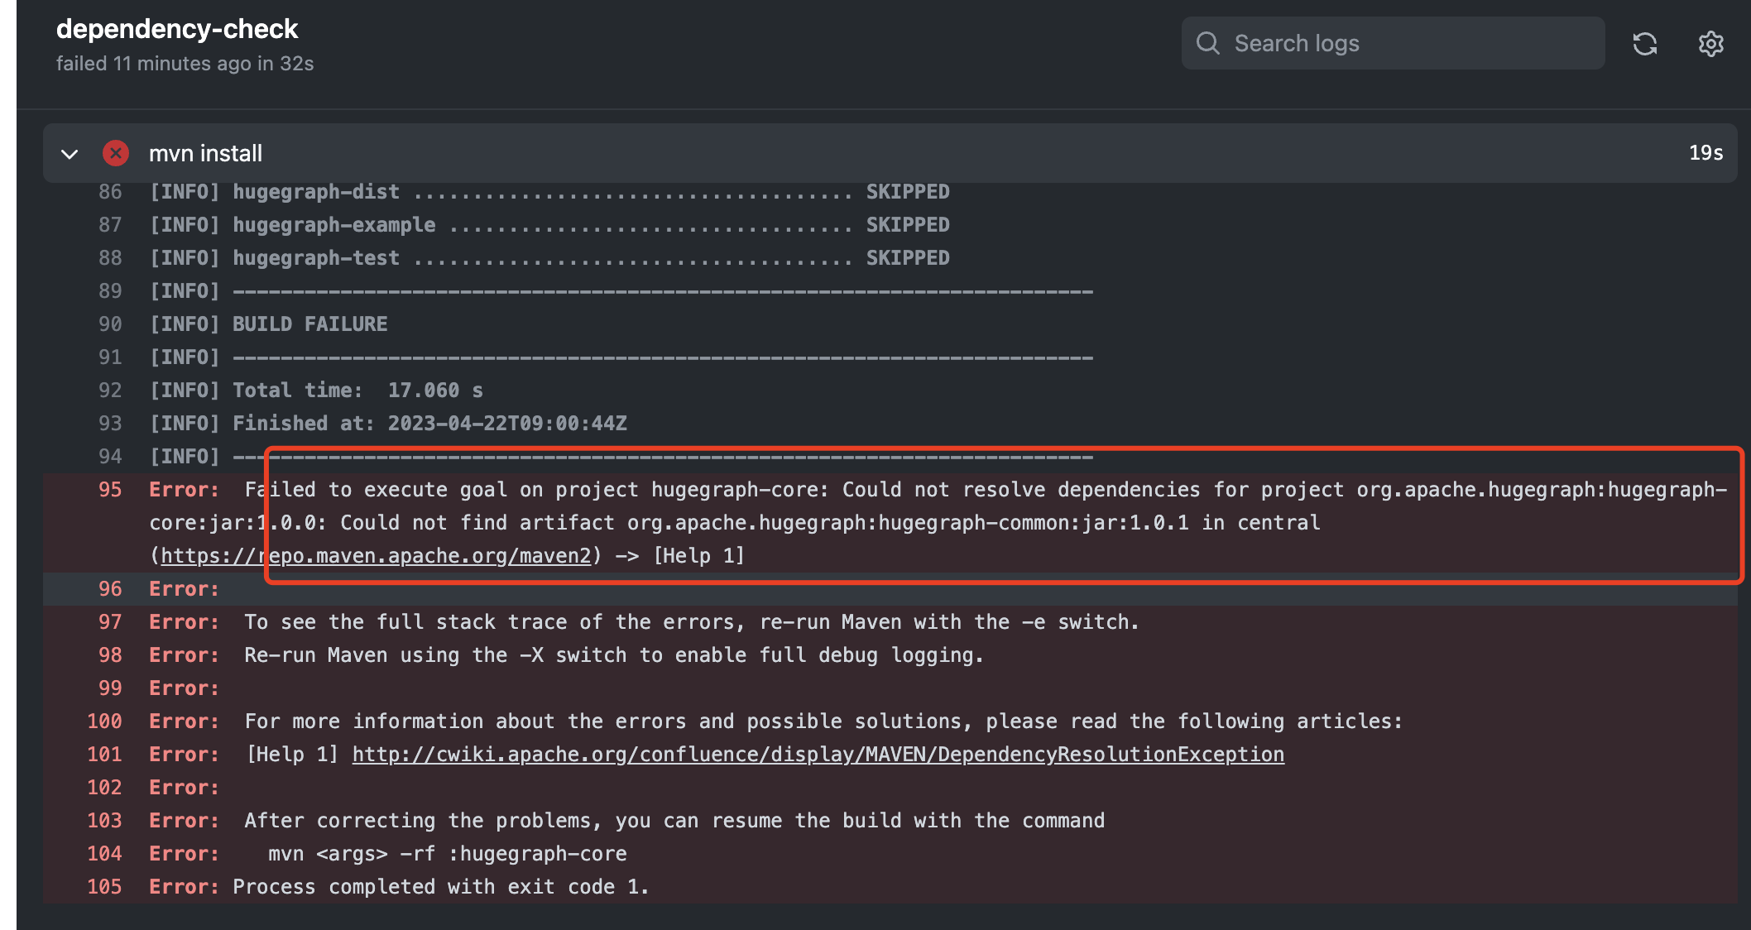The width and height of the screenshot is (1751, 930).
Task: Click the red failed status icon
Action: [x=115, y=153]
